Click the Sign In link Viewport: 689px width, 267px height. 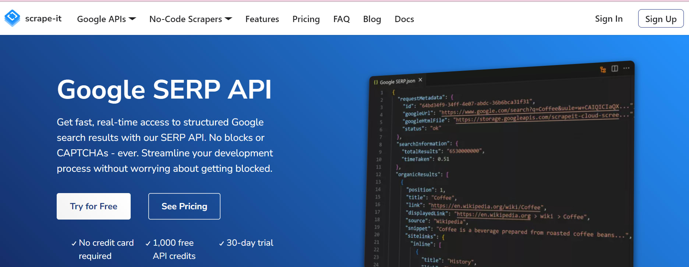(x=609, y=19)
